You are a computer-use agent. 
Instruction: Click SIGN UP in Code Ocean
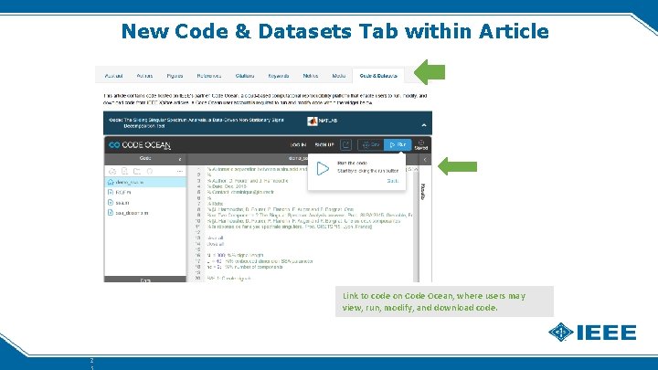[324, 144]
